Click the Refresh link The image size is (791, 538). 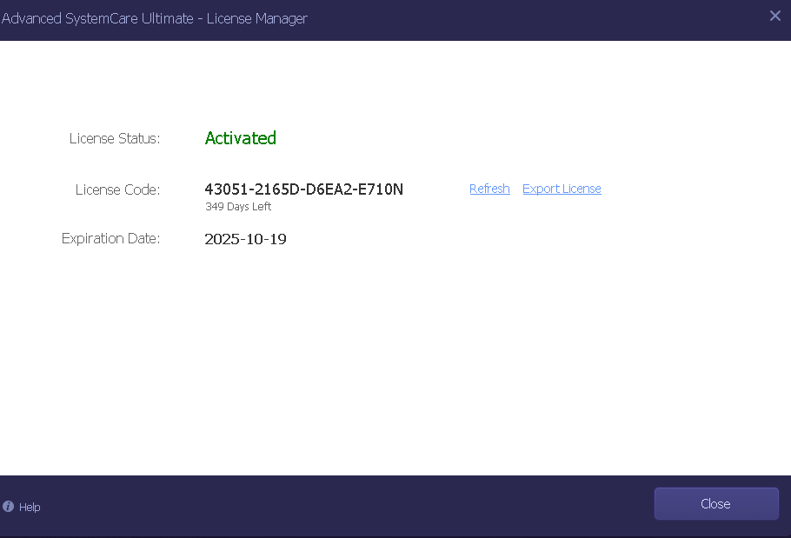(489, 189)
